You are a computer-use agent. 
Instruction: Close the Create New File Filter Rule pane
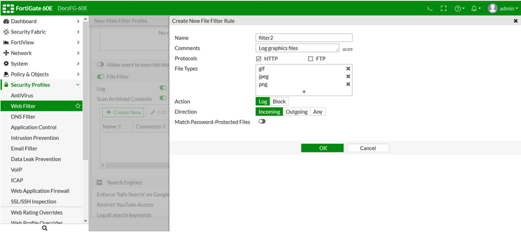point(515,21)
